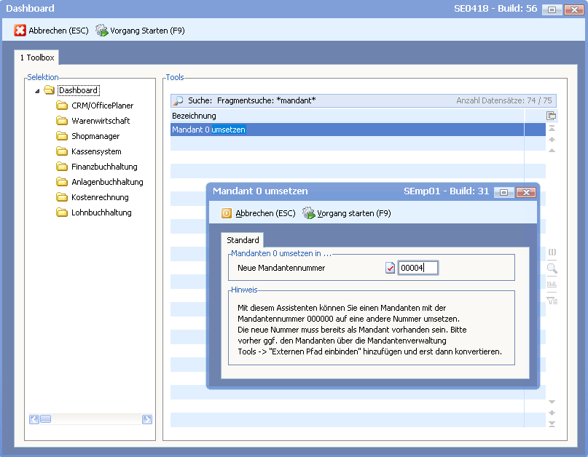The width and height of the screenshot is (588, 457).
Task: Click the yellow Abbrechen icon in dialog
Action: (227, 213)
